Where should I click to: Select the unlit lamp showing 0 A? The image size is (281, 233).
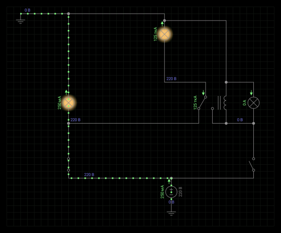click(x=253, y=102)
